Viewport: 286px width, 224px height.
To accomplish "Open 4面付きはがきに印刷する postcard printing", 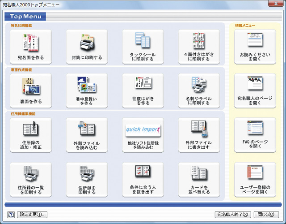I will 199,47.
